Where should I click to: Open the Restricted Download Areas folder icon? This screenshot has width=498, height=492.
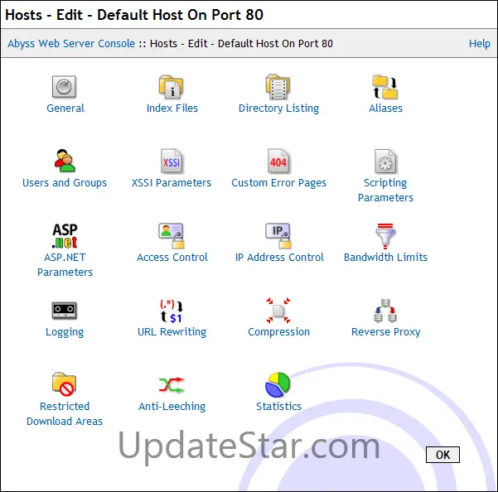(65, 384)
